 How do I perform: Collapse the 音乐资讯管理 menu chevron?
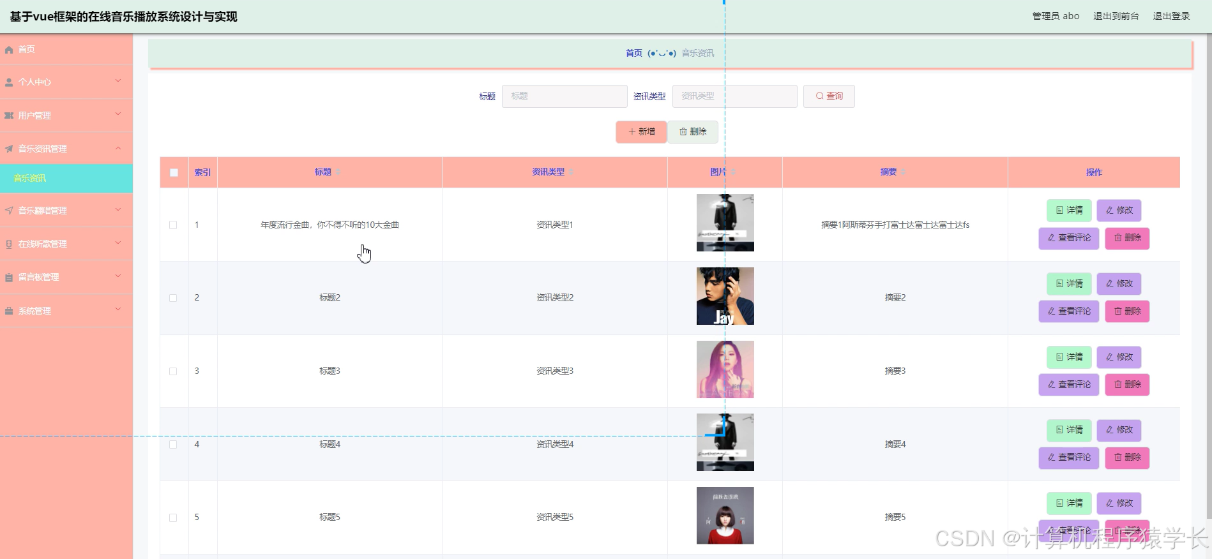coord(118,147)
